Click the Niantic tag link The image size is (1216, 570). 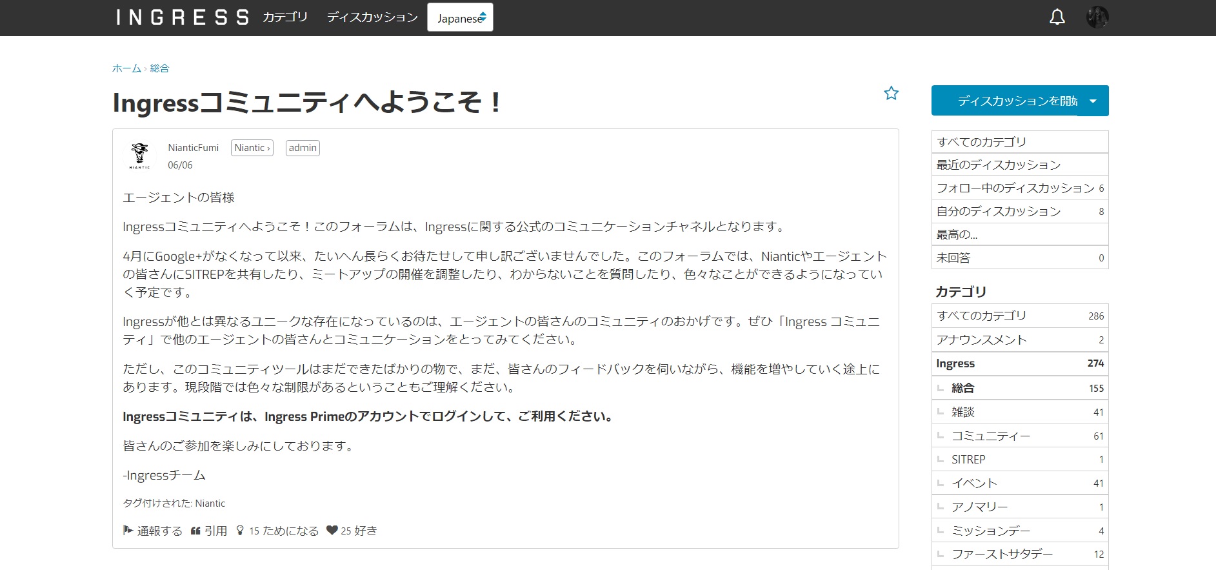(x=210, y=504)
